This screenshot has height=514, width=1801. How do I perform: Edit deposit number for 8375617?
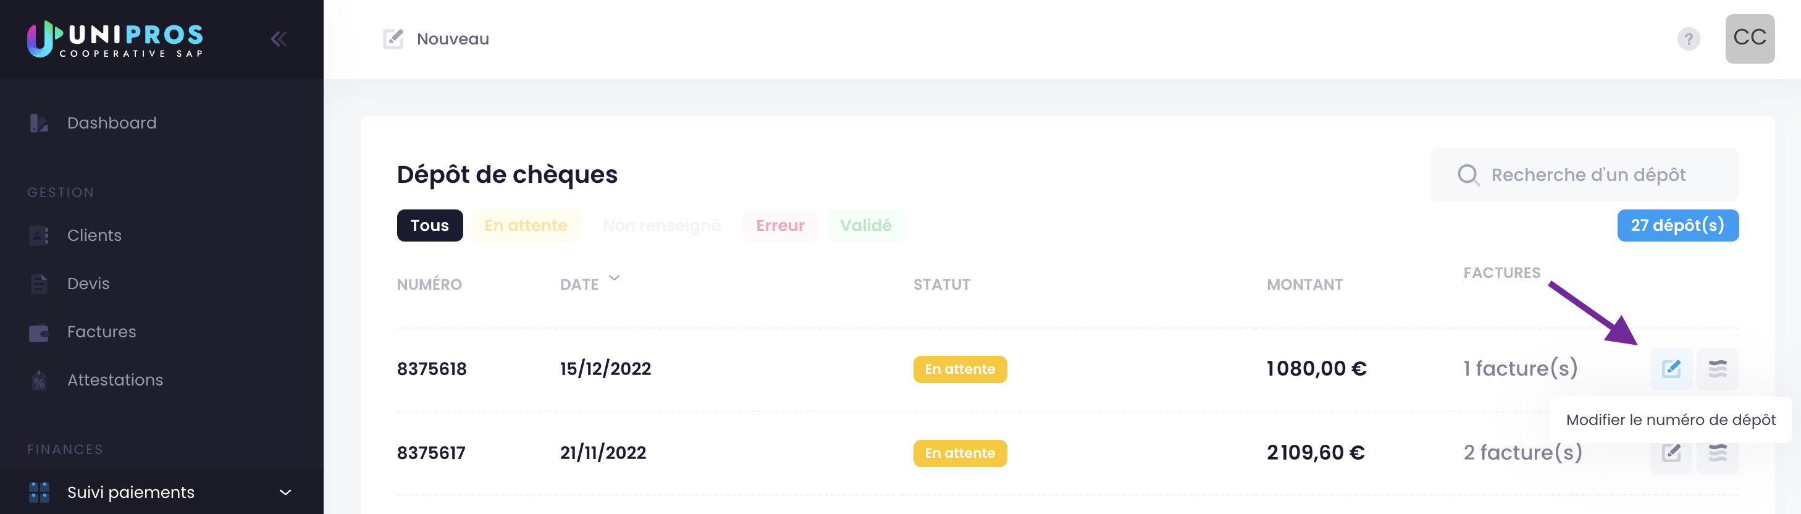1671,453
